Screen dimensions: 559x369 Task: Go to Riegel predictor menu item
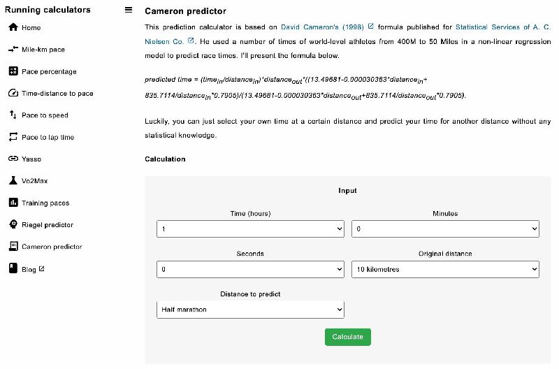48,224
